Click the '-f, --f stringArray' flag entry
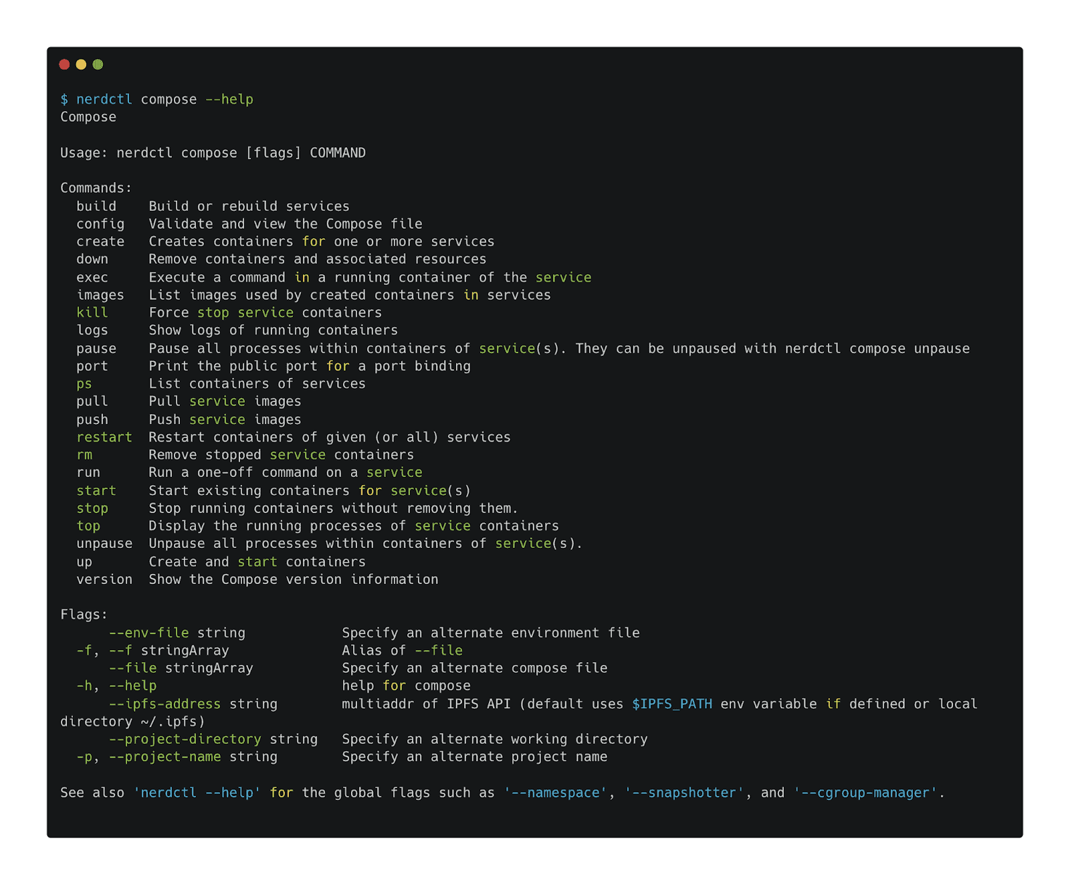This screenshot has height=885, width=1070. point(152,650)
